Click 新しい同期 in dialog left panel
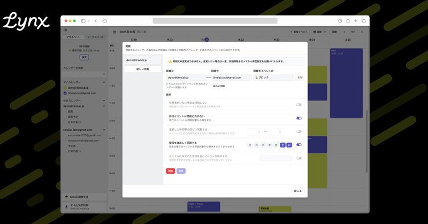Image resolution: width=428 pixels, height=224 pixels. tap(142, 69)
